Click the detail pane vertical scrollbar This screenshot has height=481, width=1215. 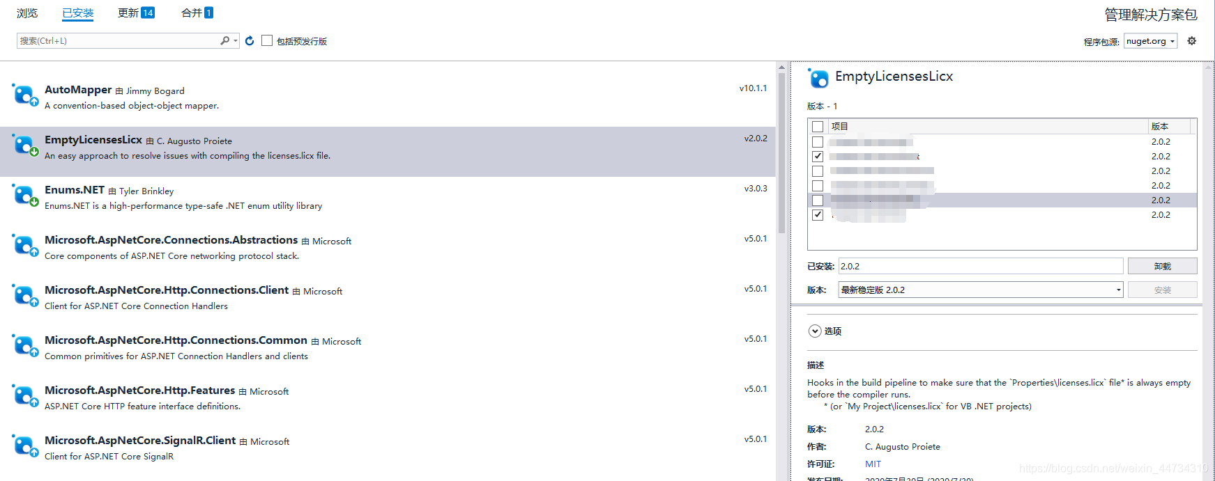[1209, 270]
